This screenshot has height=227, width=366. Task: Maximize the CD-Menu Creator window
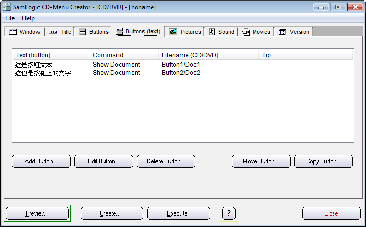coord(338,7)
